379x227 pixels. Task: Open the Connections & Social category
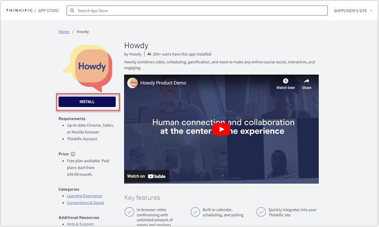click(85, 203)
